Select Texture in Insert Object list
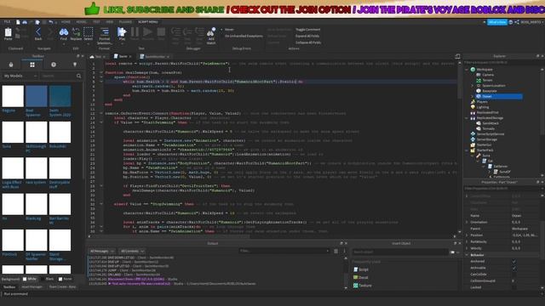 [365, 286]
